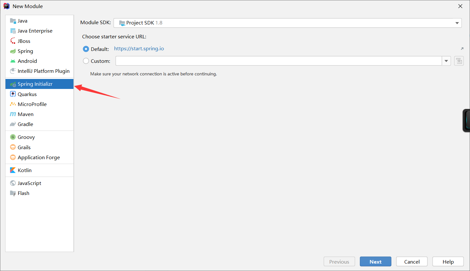The width and height of the screenshot is (470, 271).
Task: Select the IntelliJ Platform Plugin entry
Action: coord(40,71)
